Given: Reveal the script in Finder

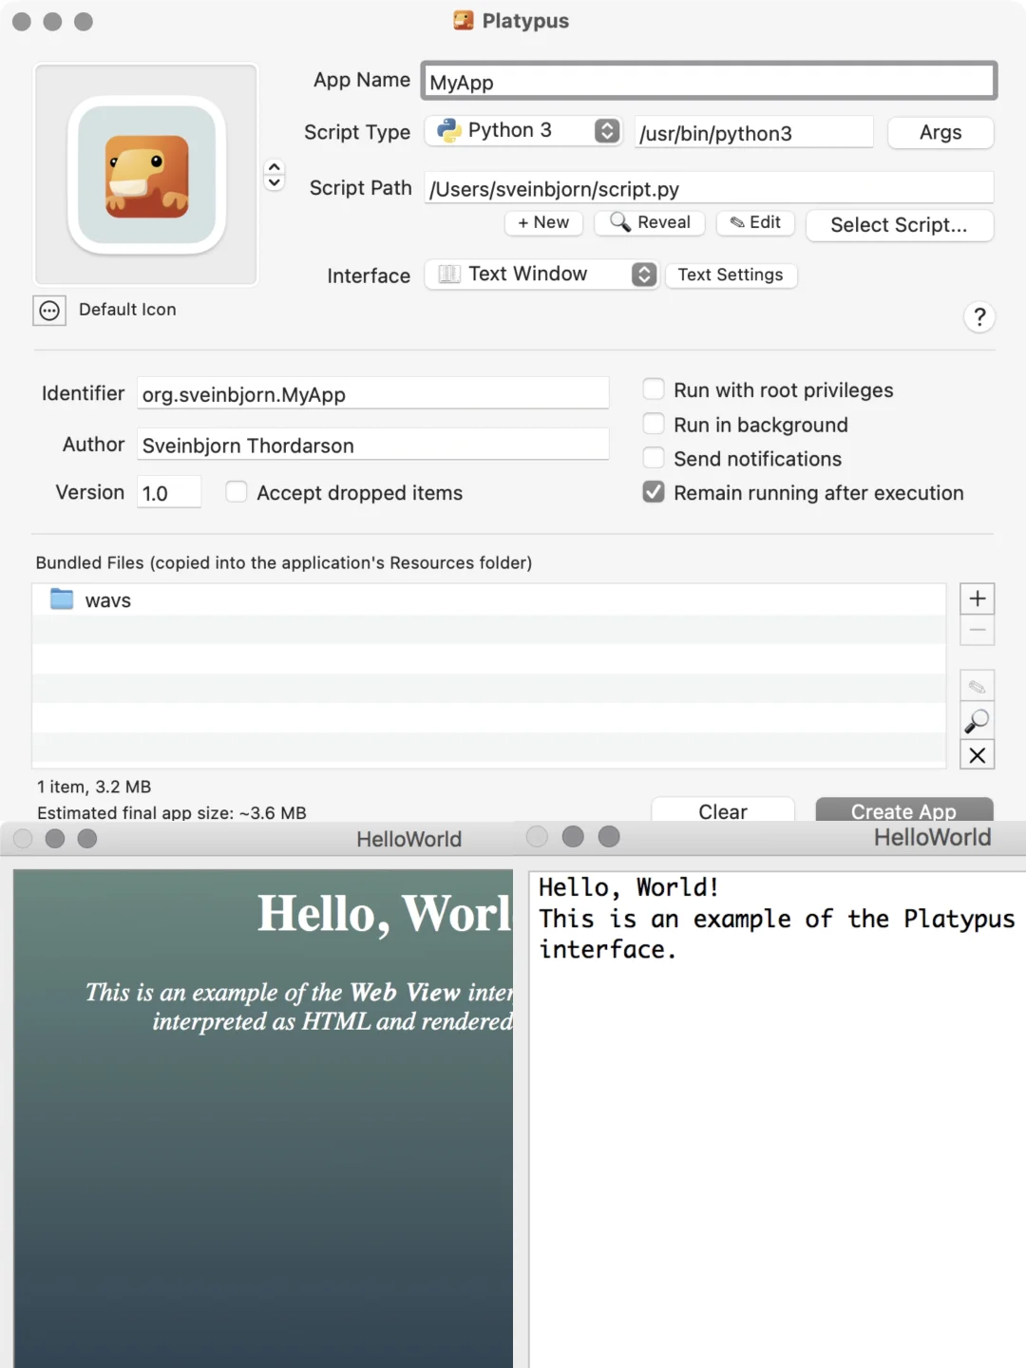Looking at the screenshot, I should (650, 222).
